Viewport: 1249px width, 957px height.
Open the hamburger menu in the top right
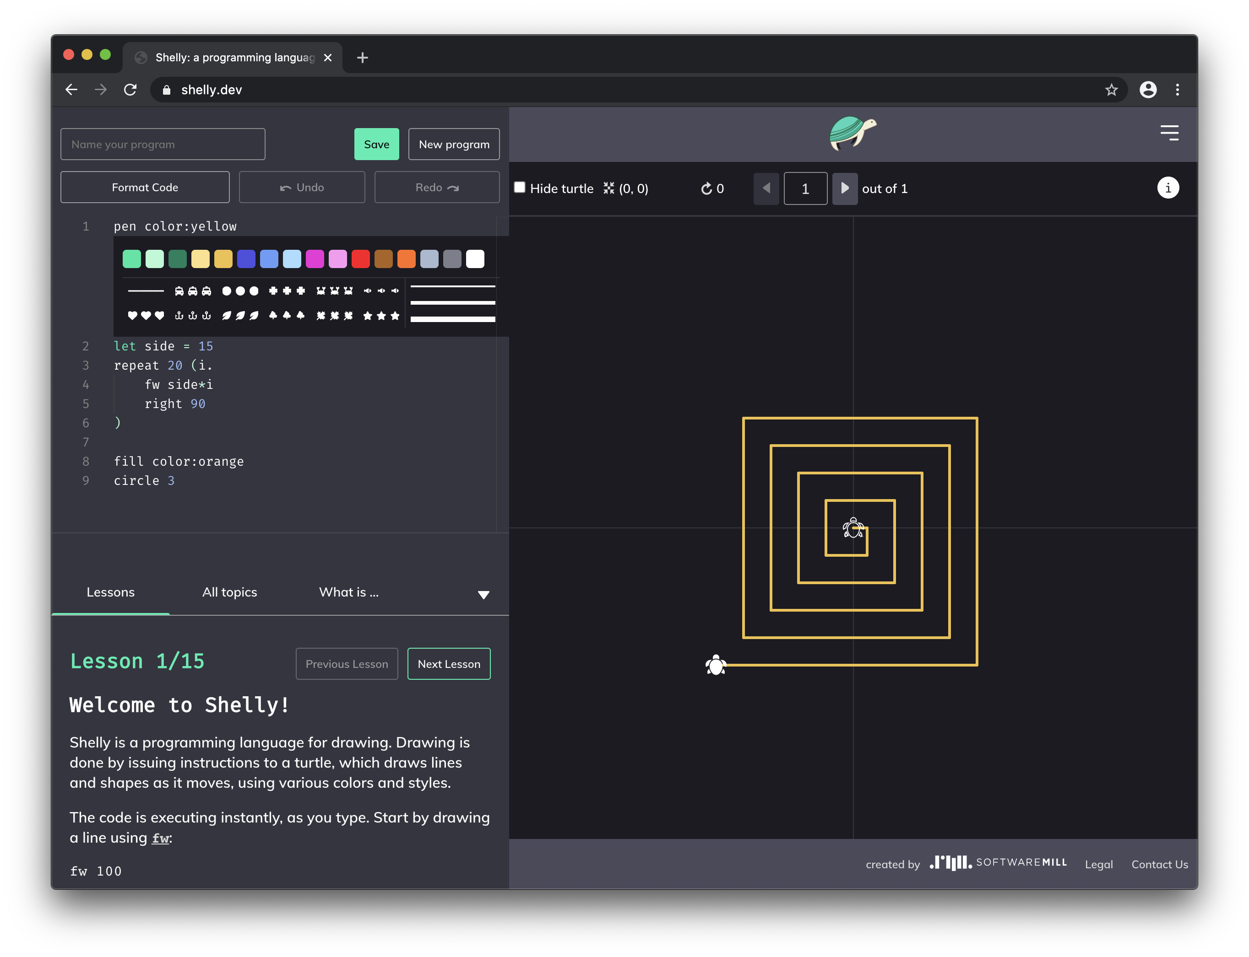tap(1169, 133)
